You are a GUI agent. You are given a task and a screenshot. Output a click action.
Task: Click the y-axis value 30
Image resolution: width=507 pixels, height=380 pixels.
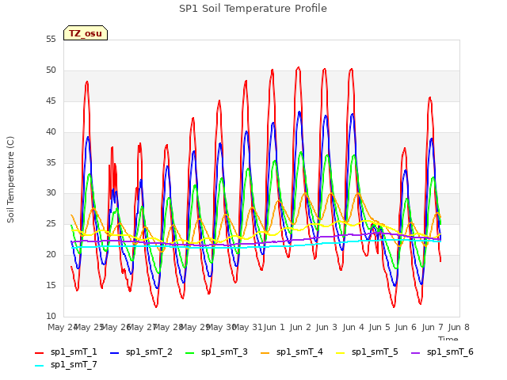pos(51,193)
